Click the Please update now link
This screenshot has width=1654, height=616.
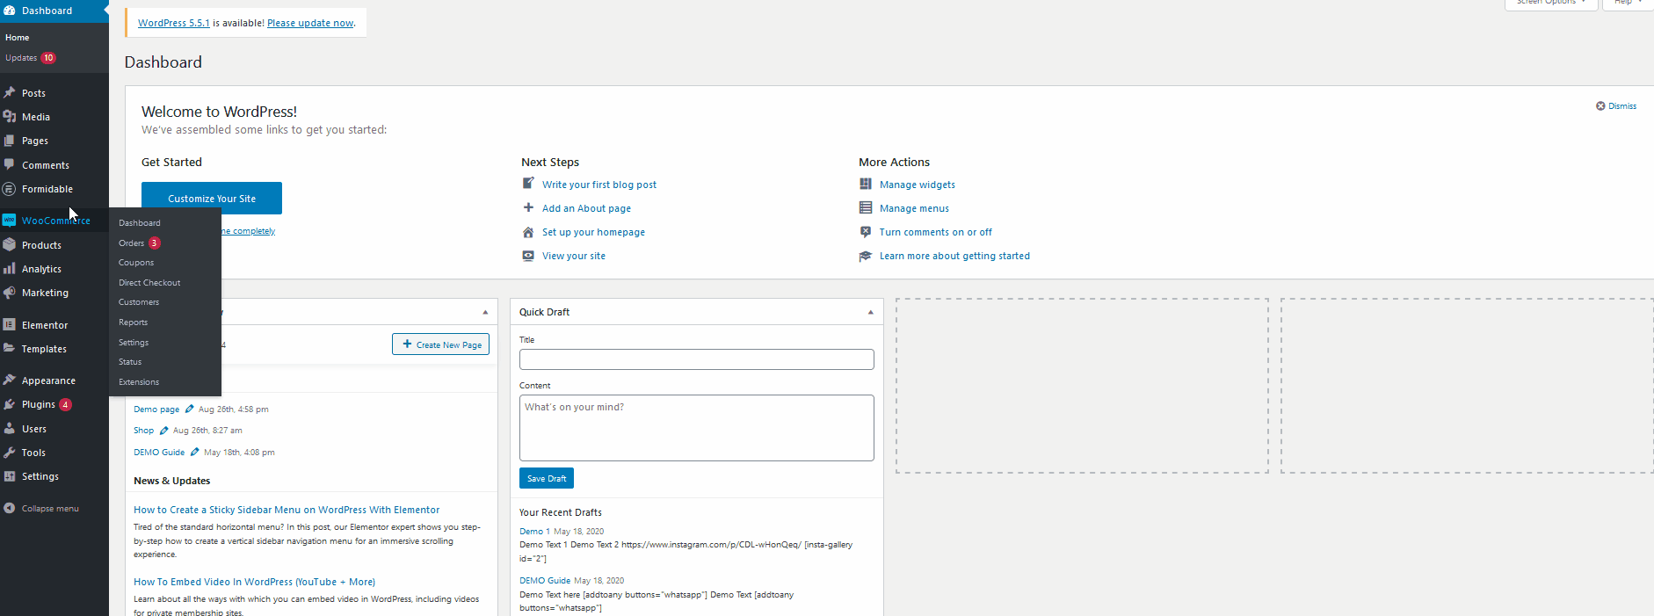point(310,23)
